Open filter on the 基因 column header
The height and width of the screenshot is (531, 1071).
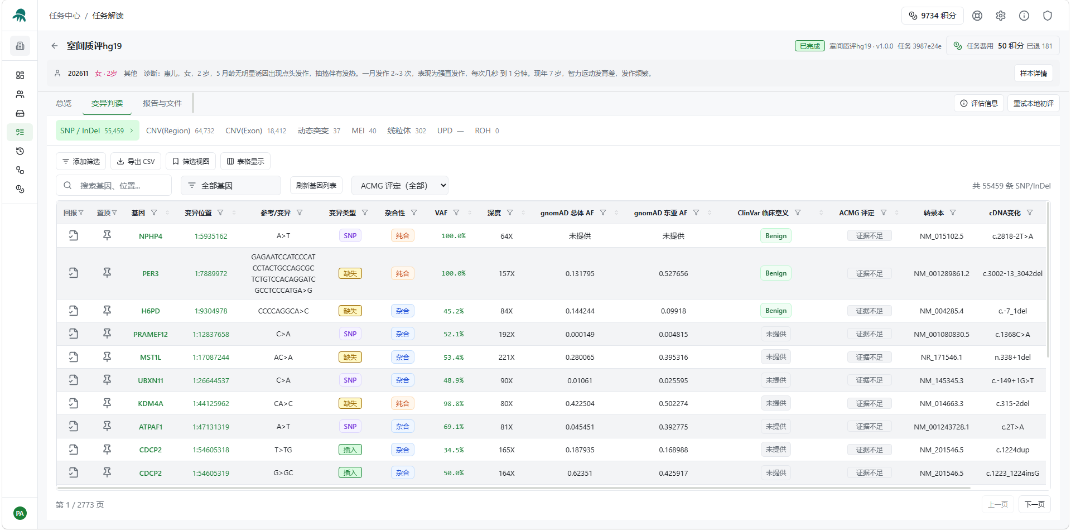[154, 213]
